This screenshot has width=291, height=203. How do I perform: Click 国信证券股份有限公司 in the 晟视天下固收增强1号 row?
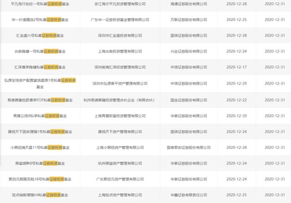pyautogui.click(x=189, y=132)
